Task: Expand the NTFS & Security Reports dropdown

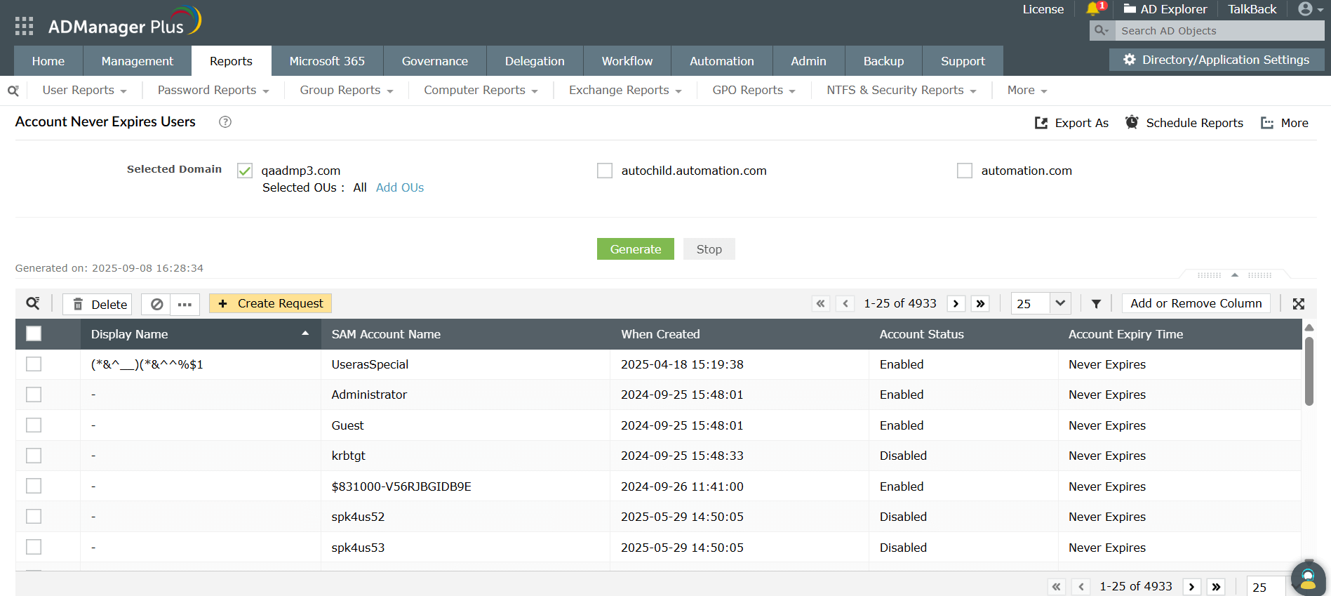Action: click(902, 91)
